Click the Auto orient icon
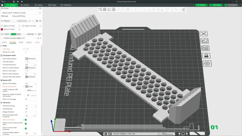 (109, 9)
